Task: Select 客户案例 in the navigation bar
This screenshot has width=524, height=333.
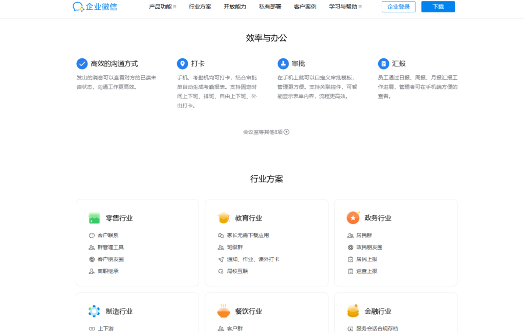Action: pyautogui.click(x=305, y=7)
